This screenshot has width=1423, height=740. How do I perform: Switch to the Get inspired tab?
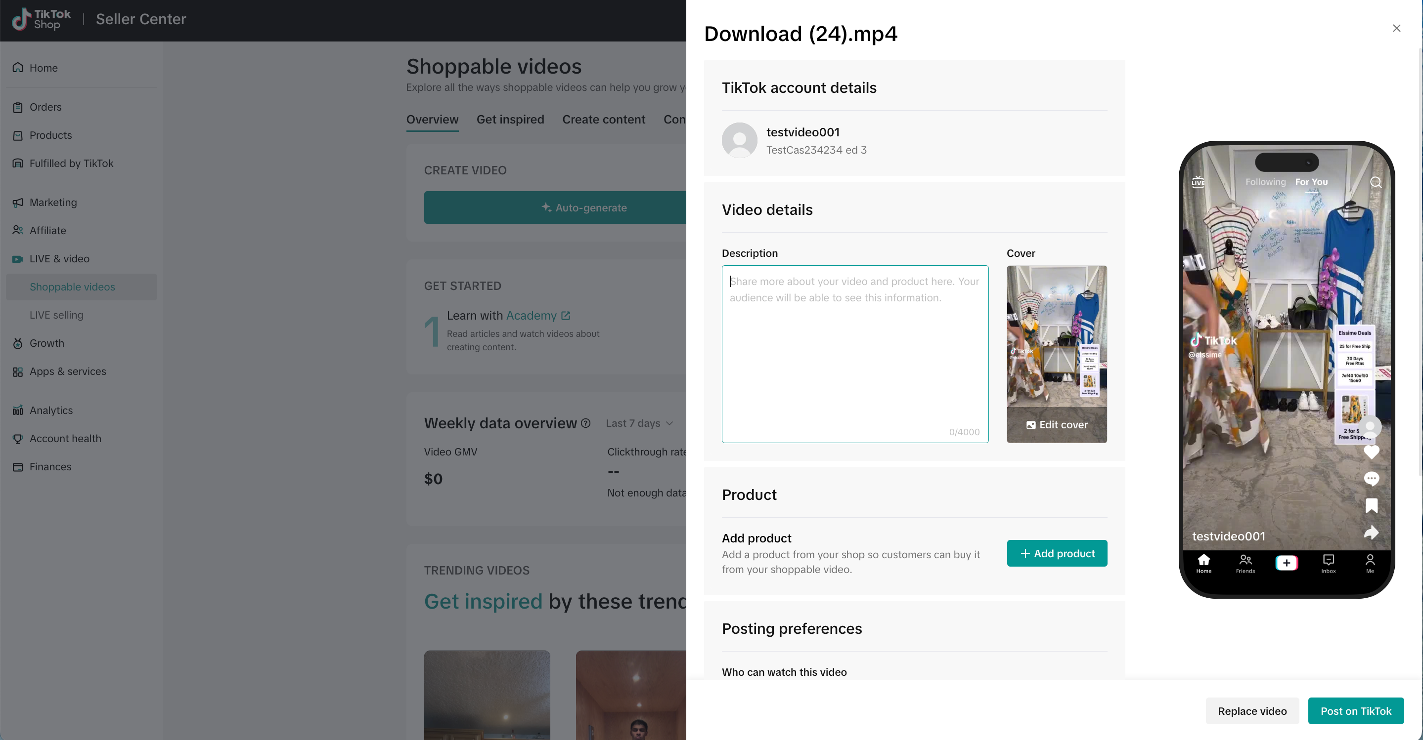(510, 119)
